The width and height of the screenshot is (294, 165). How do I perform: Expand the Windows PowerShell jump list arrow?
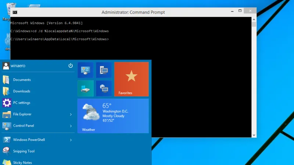71,140
